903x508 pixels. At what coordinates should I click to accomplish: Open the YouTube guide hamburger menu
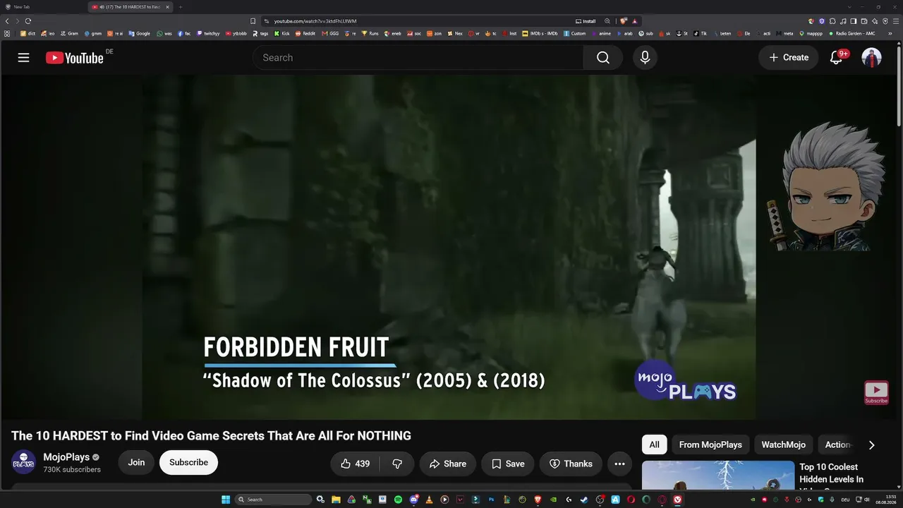point(24,58)
